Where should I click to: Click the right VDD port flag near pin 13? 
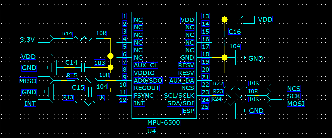(247, 20)
